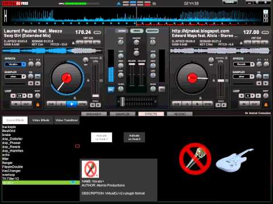
Task: Select echo in the sound effects list
Action: pos(6,155)
